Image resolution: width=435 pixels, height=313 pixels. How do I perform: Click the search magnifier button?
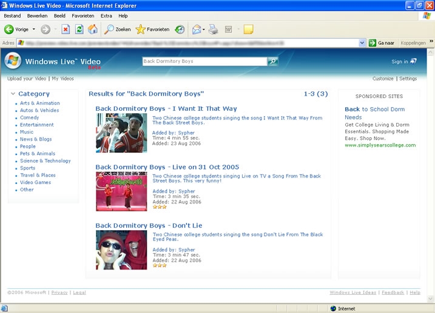272,61
